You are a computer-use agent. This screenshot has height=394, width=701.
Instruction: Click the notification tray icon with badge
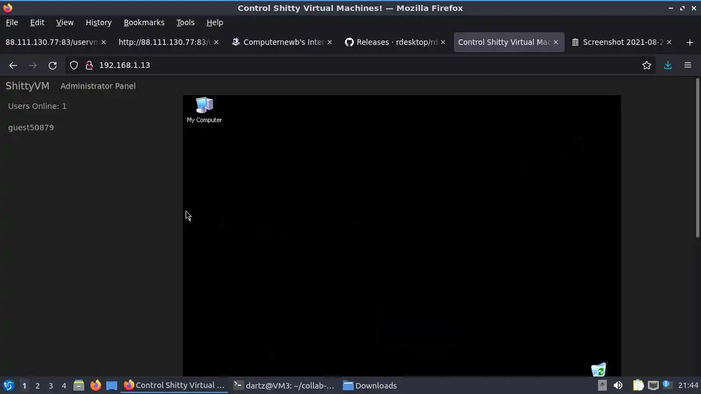(666, 385)
